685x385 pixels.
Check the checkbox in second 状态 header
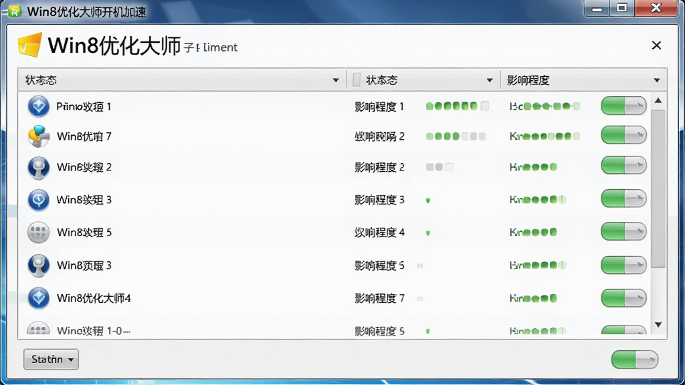pyautogui.click(x=357, y=80)
